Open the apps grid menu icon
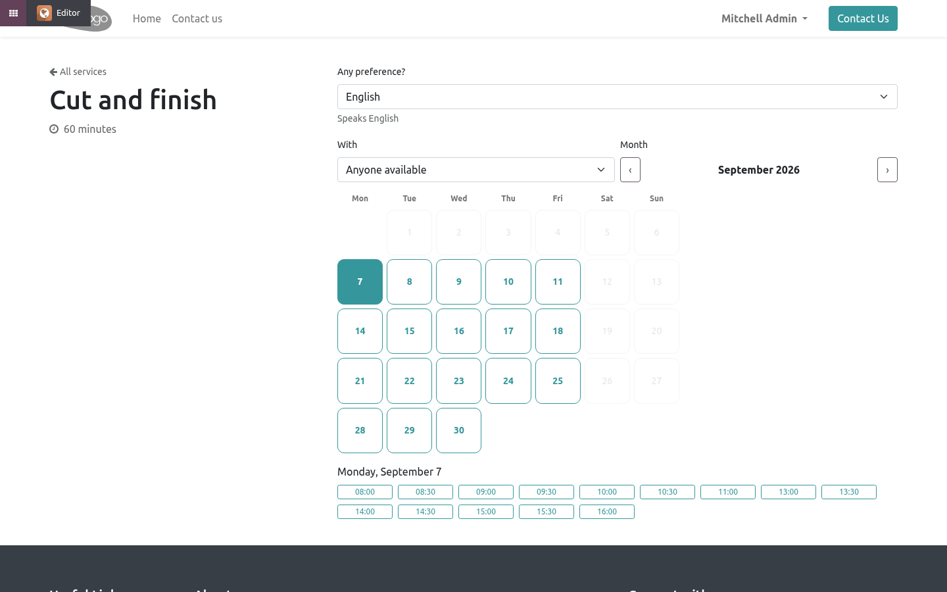Image resolution: width=947 pixels, height=592 pixels. [x=13, y=13]
